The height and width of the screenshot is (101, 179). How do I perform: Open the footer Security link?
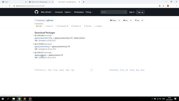coord(62,70)
